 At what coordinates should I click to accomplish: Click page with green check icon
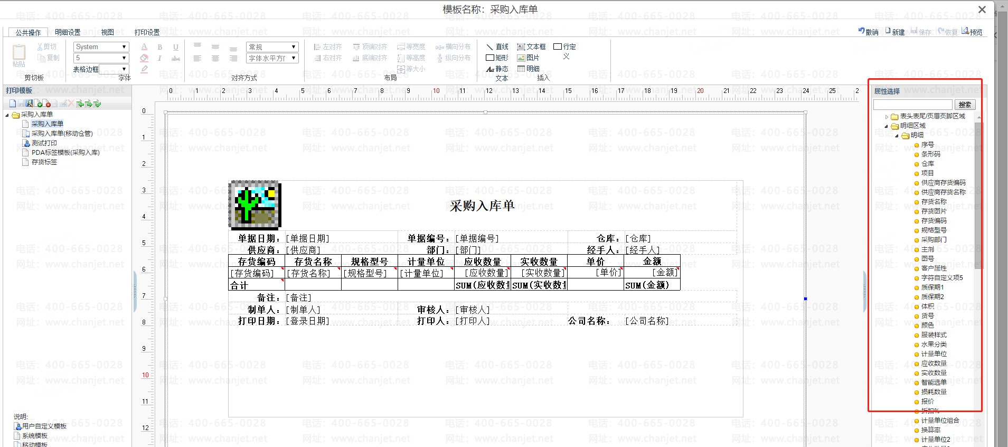(x=39, y=104)
